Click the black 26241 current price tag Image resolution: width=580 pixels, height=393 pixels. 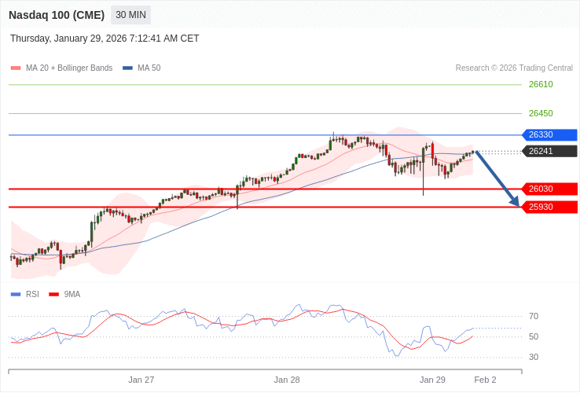(549, 151)
